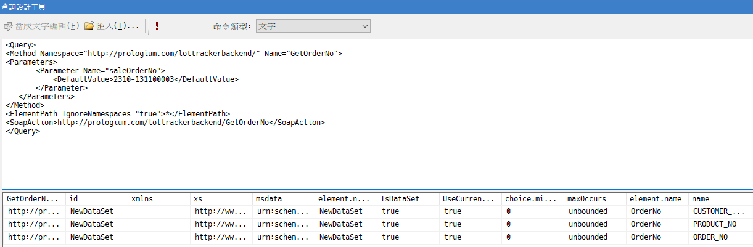Click the 'IsDataSet' column header
The height and width of the screenshot is (247, 753).
(407, 199)
